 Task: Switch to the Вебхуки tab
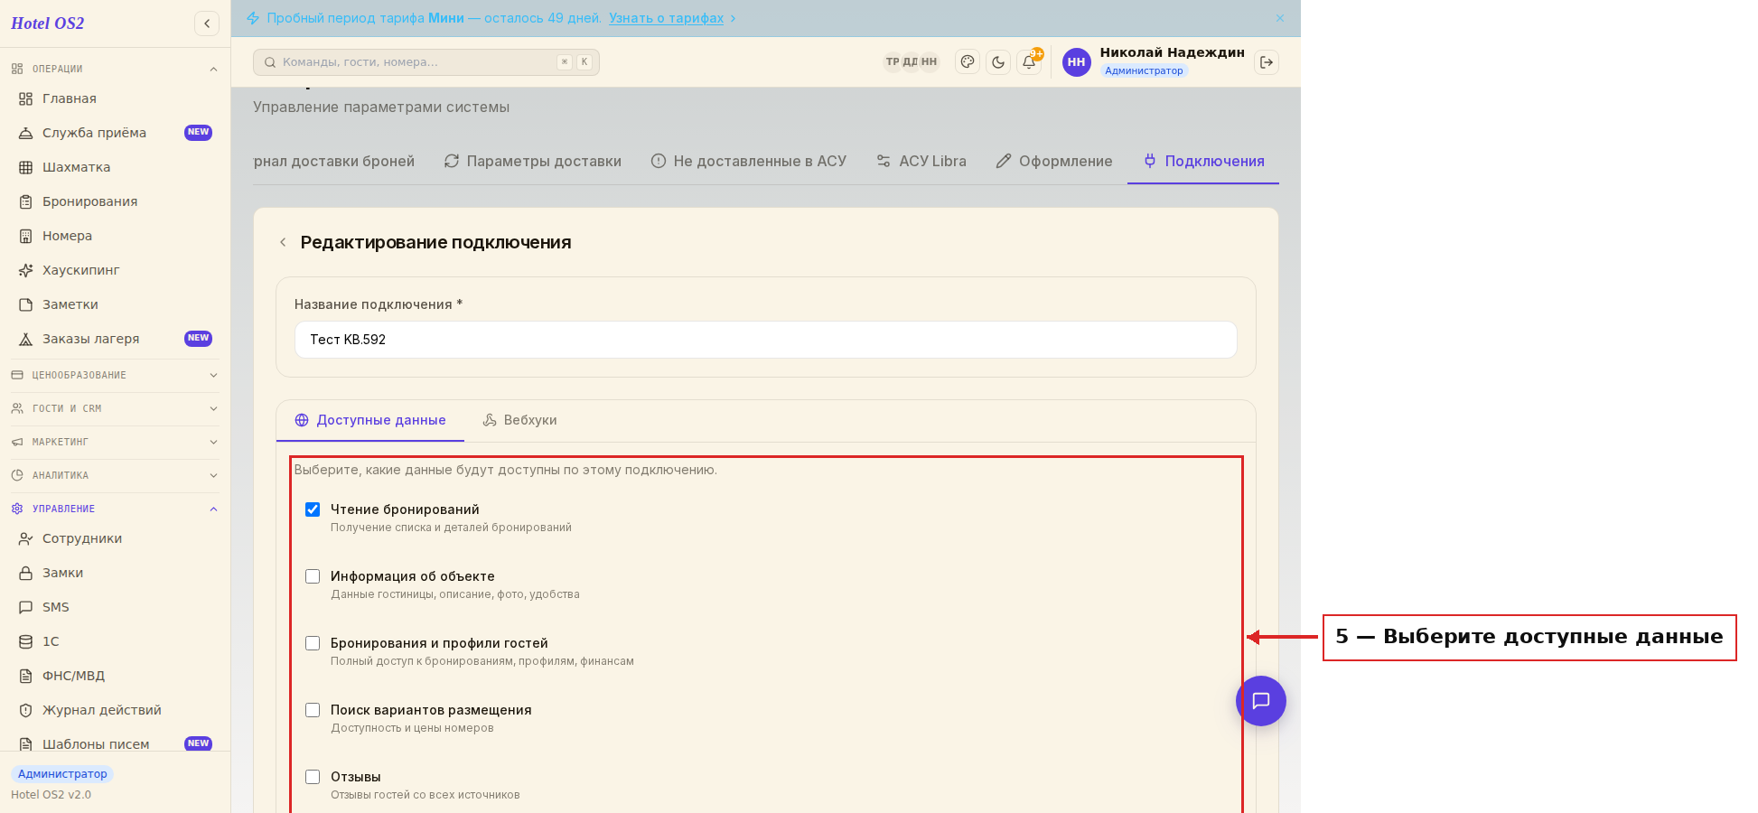(x=519, y=420)
